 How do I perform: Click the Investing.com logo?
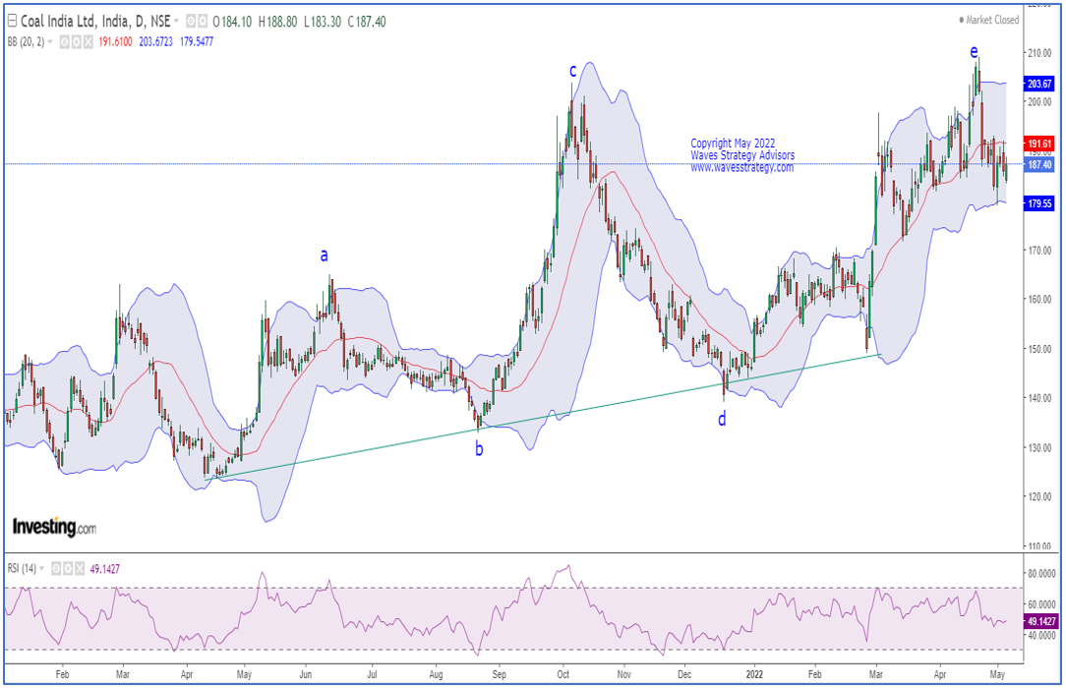pyautogui.click(x=54, y=527)
